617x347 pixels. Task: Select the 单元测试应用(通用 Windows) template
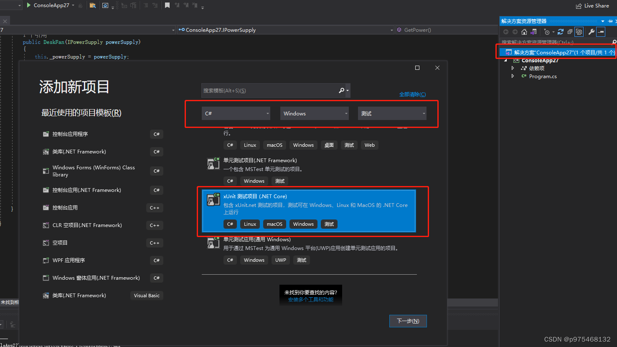tap(309, 250)
